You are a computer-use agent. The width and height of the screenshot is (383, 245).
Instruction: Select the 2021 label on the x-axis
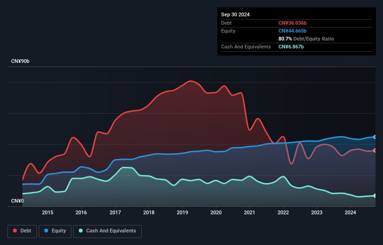point(250,213)
